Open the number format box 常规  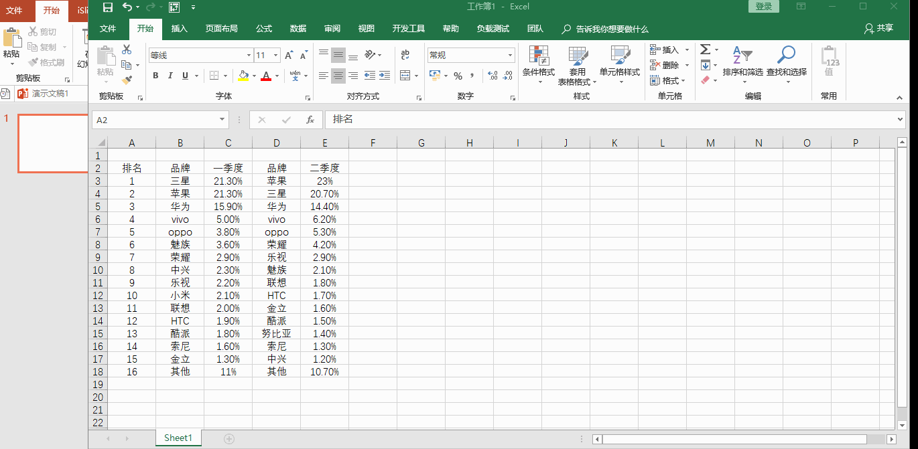(x=471, y=56)
